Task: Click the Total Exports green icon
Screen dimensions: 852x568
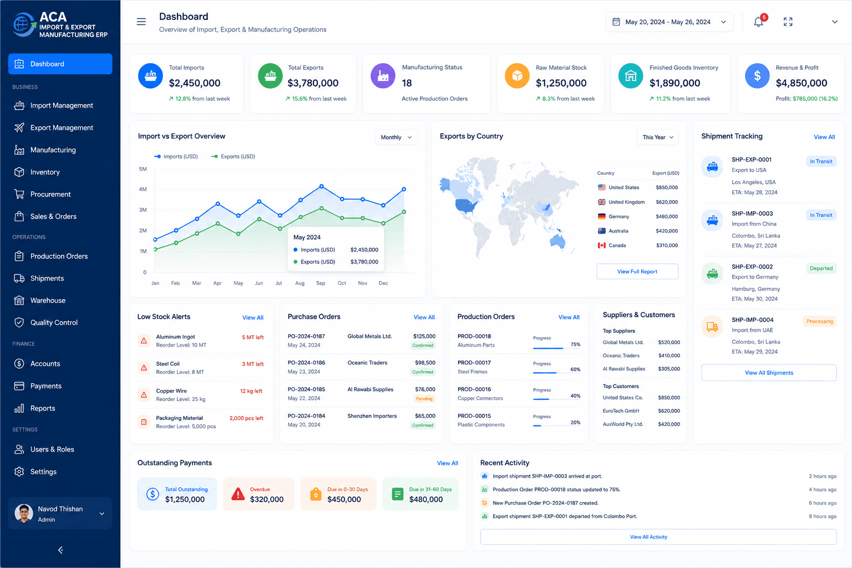Action: [271, 76]
